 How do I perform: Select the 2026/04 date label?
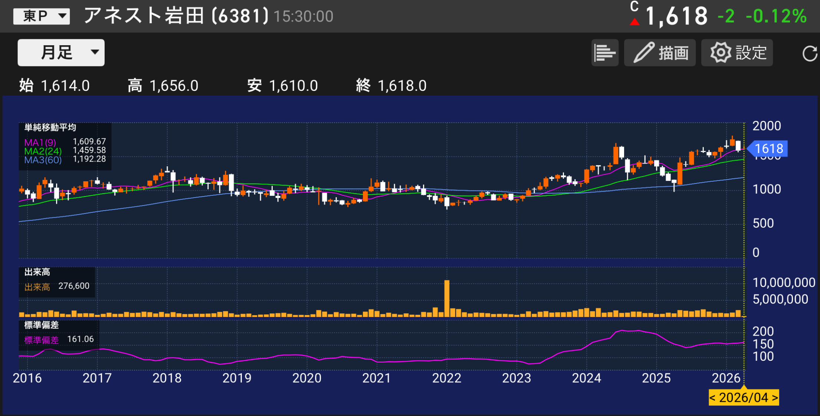[x=743, y=398]
